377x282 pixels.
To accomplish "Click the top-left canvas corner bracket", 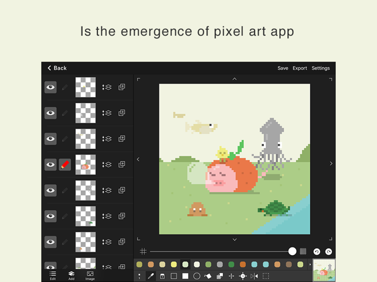I will (x=138, y=79).
